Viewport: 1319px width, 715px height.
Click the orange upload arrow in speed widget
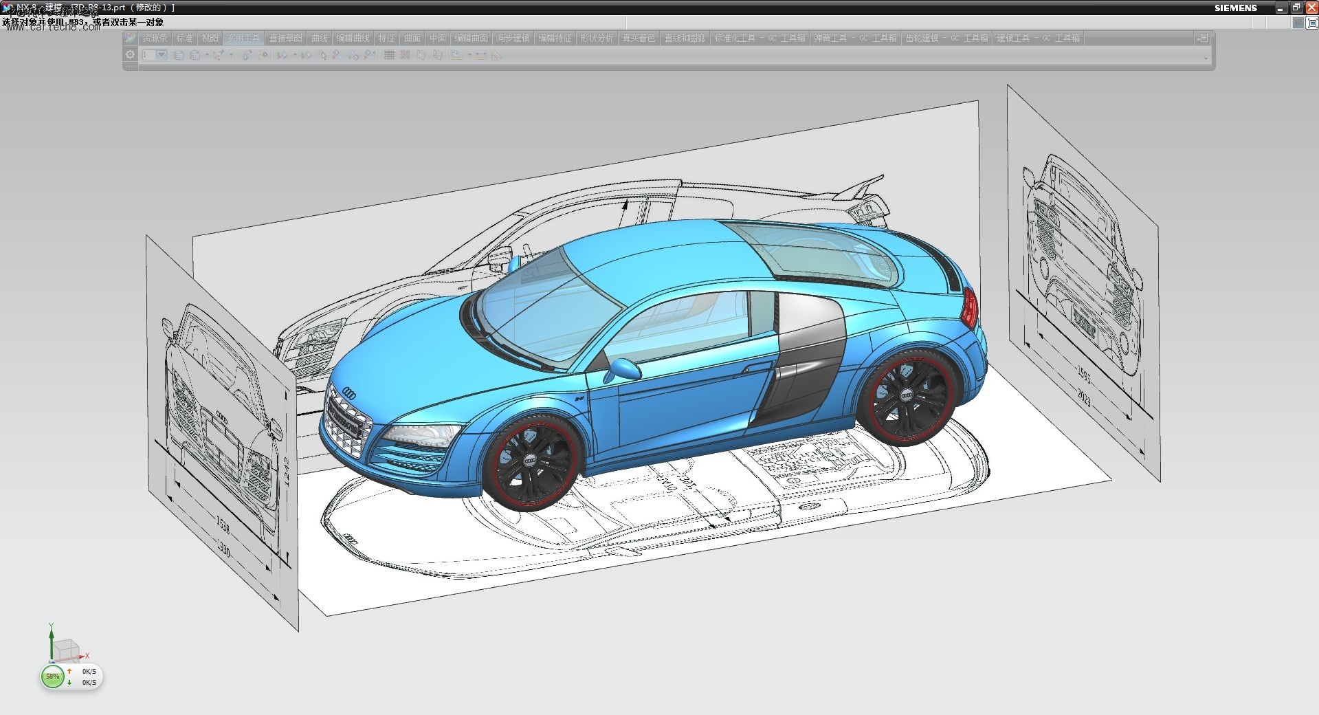point(69,671)
